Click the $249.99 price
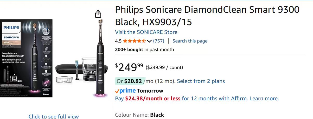This screenshot has height=119, width=313. pos(129,67)
